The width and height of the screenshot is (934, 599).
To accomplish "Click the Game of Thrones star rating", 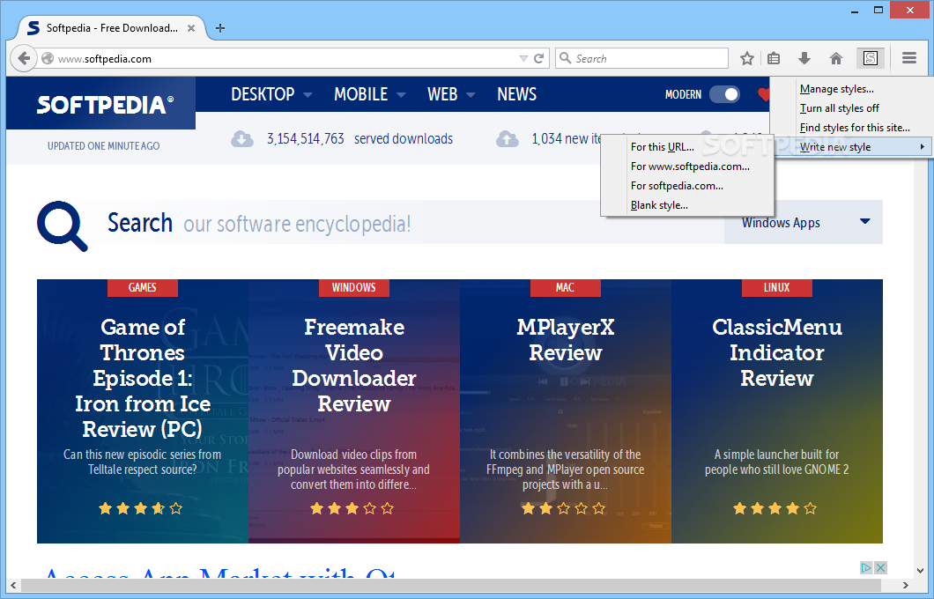I will [141, 508].
